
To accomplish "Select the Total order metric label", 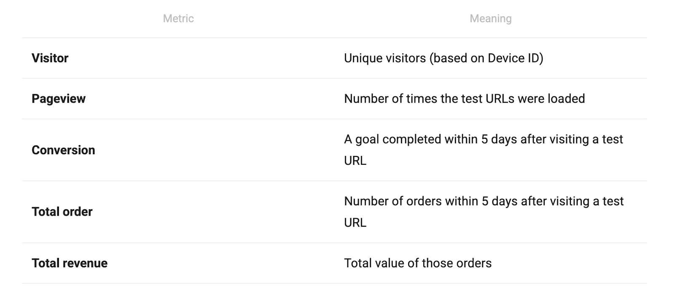I will (62, 212).
